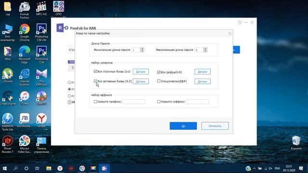Increase maximum password length spinner
This screenshot has height=173, width=308.
pyautogui.click(x=205, y=49)
